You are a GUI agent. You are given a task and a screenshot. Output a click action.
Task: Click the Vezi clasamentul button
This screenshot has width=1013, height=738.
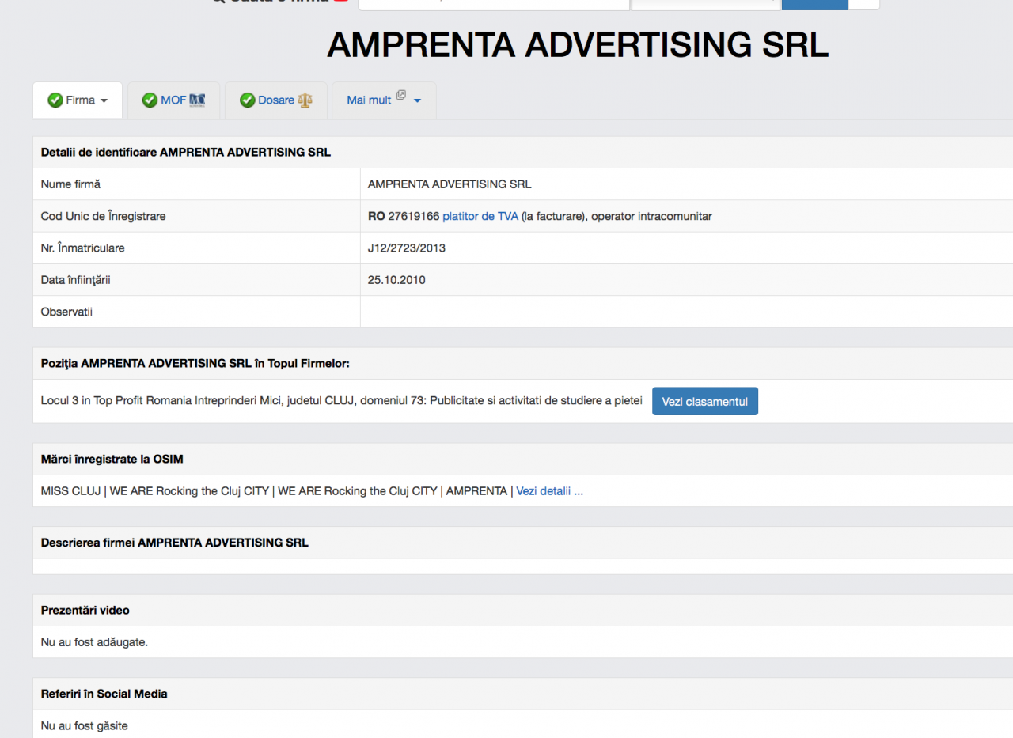705,401
